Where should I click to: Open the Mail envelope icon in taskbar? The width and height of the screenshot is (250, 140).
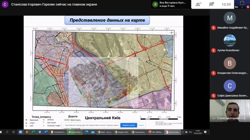click(x=93, y=132)
